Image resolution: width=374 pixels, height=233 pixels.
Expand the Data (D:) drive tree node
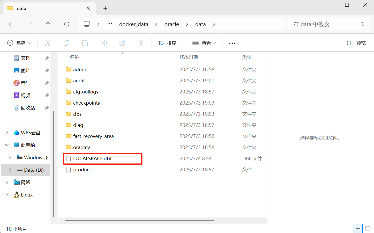10,170
